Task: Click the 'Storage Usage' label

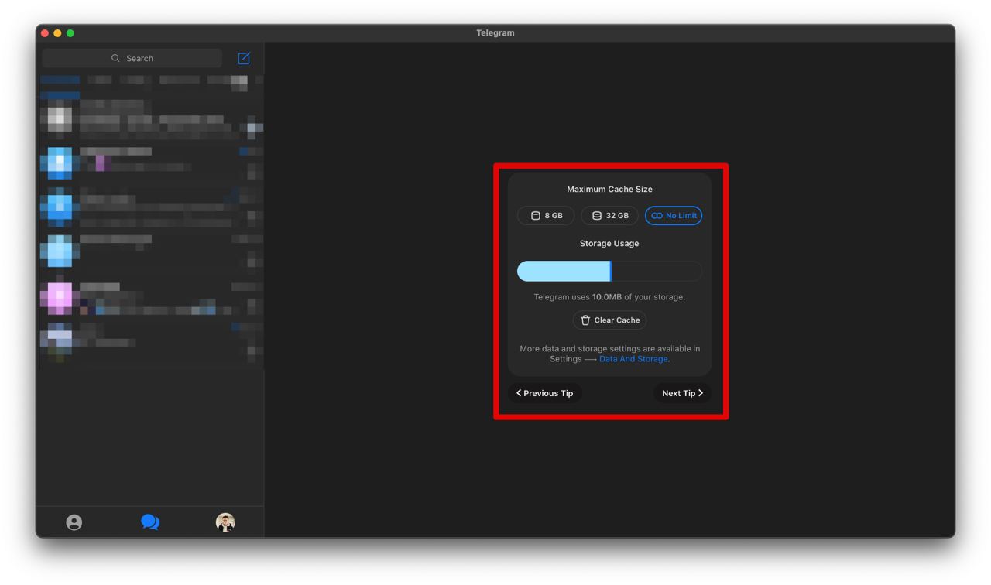Action: [610, 243]
